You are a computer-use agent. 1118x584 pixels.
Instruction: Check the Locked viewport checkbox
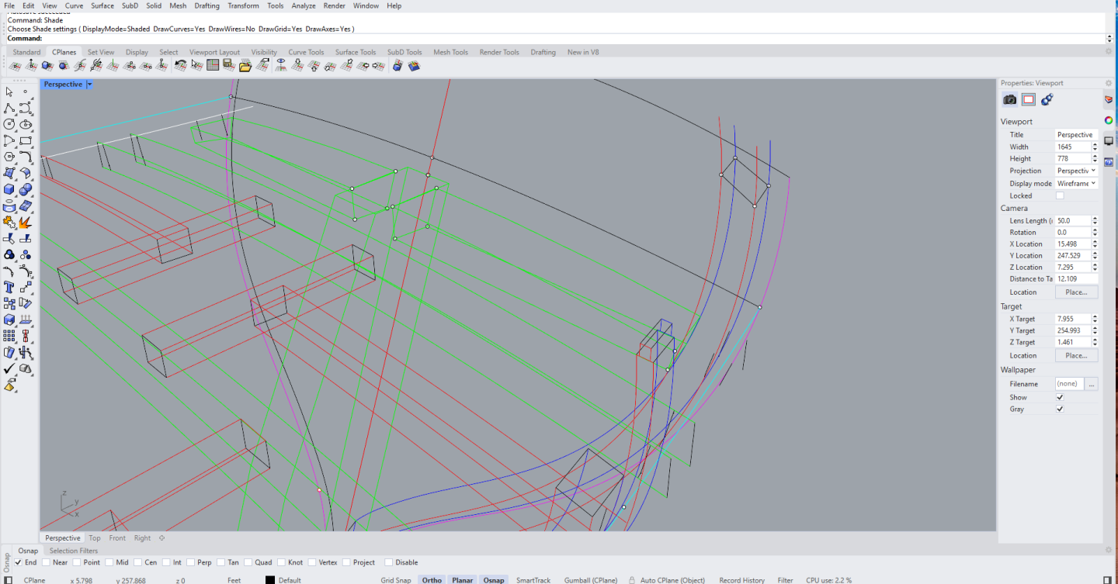pyautogui.click(x=1060, y=195)
